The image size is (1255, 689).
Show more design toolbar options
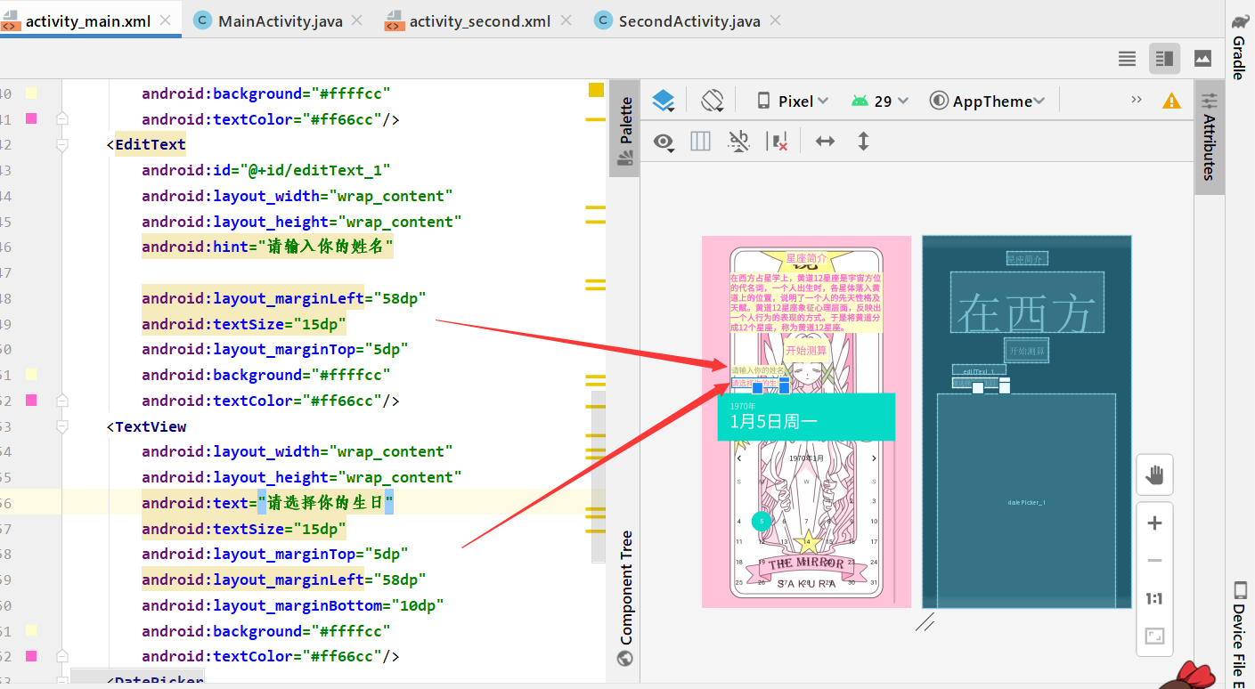tap(1137, 100)
